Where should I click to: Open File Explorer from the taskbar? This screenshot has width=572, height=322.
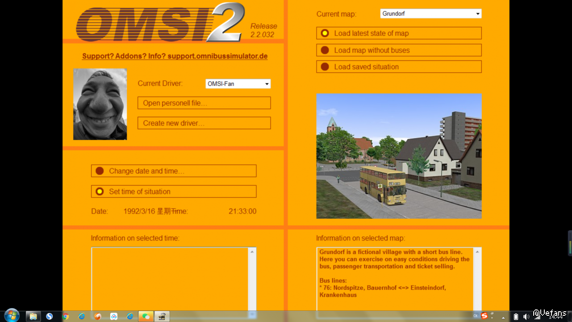[33, 316]
